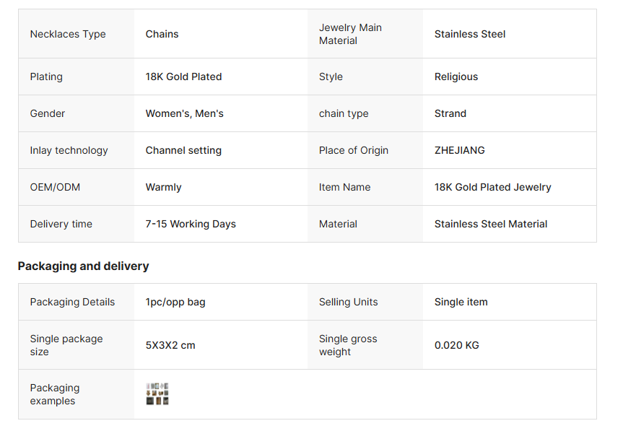Click the 'Channel setting' inlay value
Screen dimensions: 636x439
183,150
